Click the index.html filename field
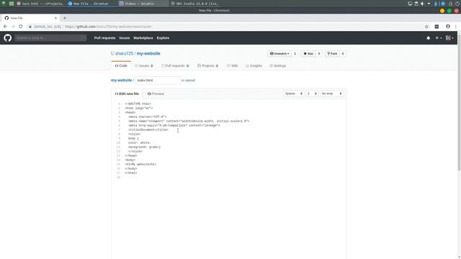 [x=158, y=80]
